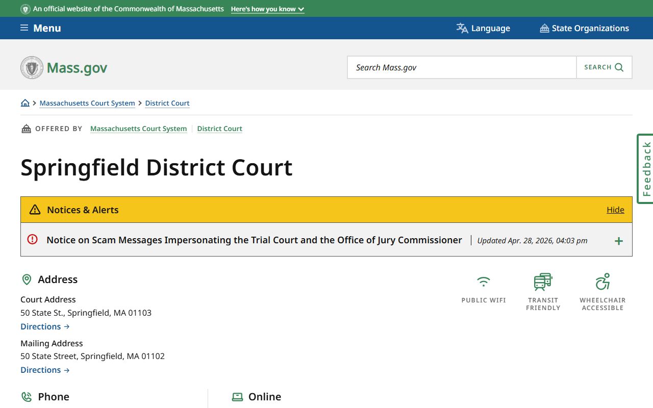Click the red exclamation alert icon
Image resolution: width=653 pixels, height=408 pixels.
[x=33, y=239]
